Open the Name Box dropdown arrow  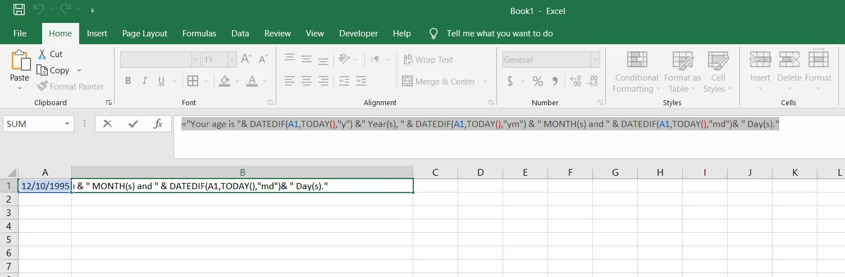(67, 124)
